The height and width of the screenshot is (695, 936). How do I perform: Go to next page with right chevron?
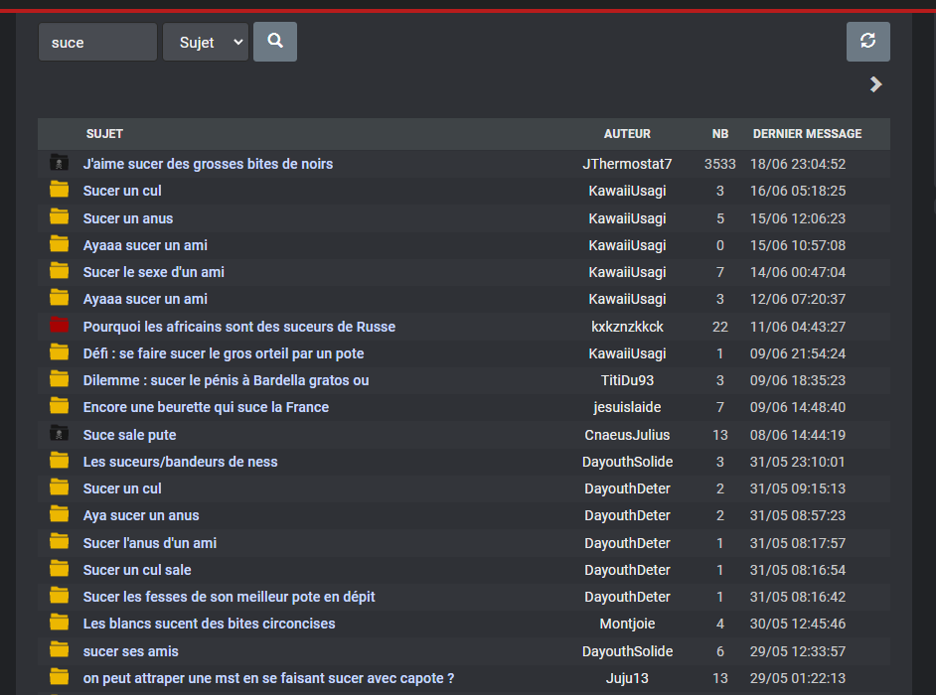875,84
